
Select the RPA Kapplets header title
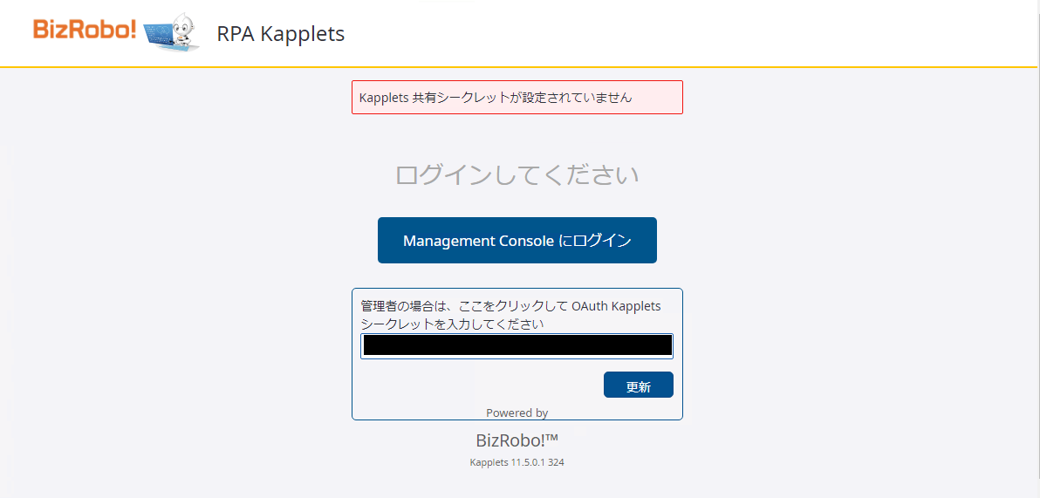click(x=281, y=33)
